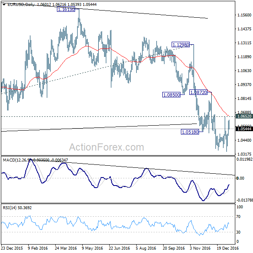
Task: Select the 1.08720 price label
Action: pyautogui.click(x=198, y=92)
